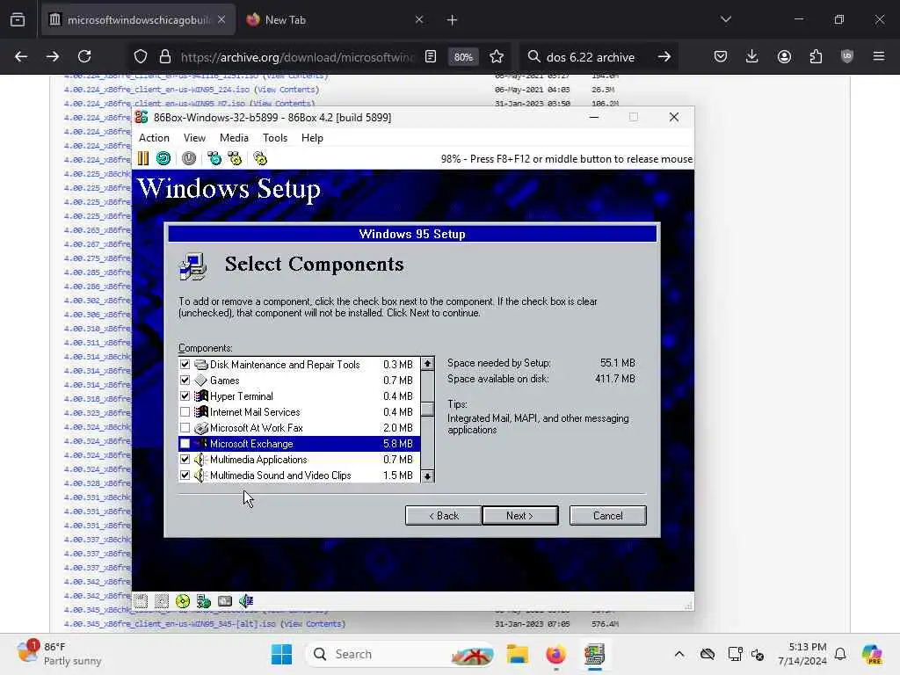Pause emulation with the 86Box pause icon
900x675 pixels.
coord(143,158)
